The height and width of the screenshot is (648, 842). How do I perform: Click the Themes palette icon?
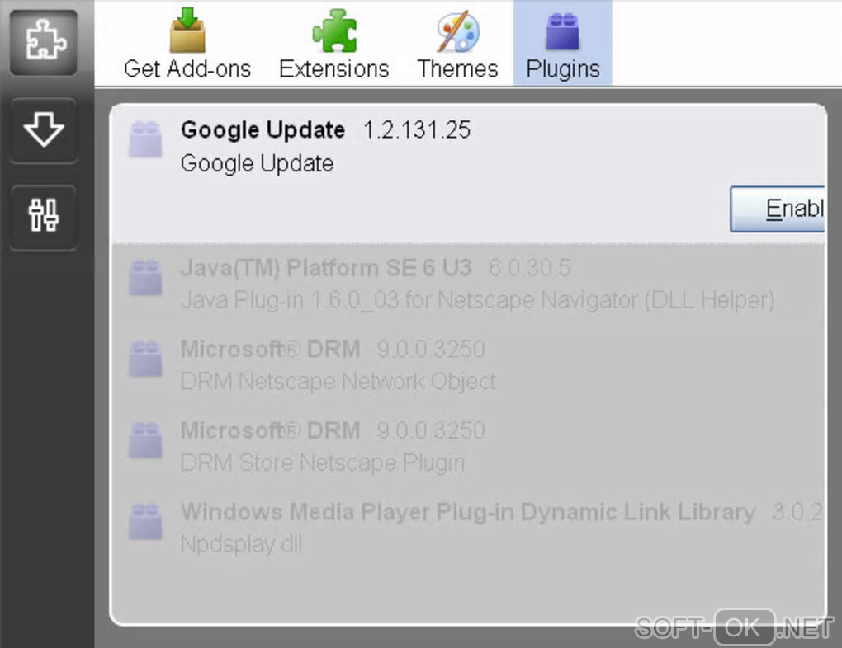(457, 31)
